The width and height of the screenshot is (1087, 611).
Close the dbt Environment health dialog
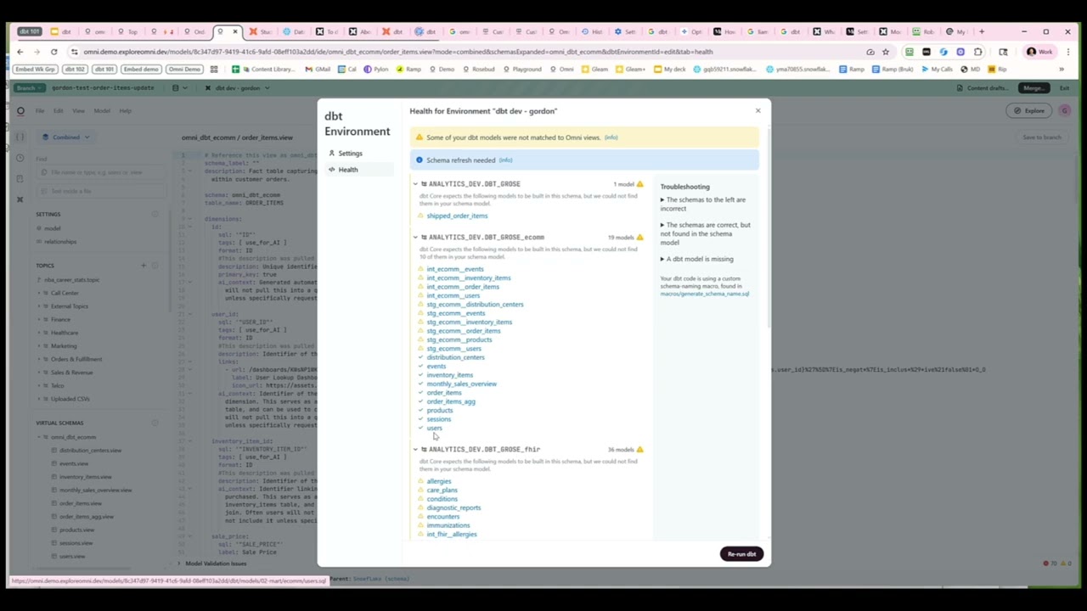click(x=758, y=110)
